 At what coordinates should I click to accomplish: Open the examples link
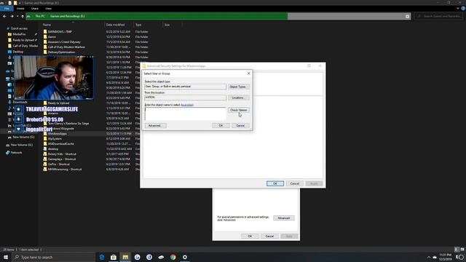click(x=187, y=105)
